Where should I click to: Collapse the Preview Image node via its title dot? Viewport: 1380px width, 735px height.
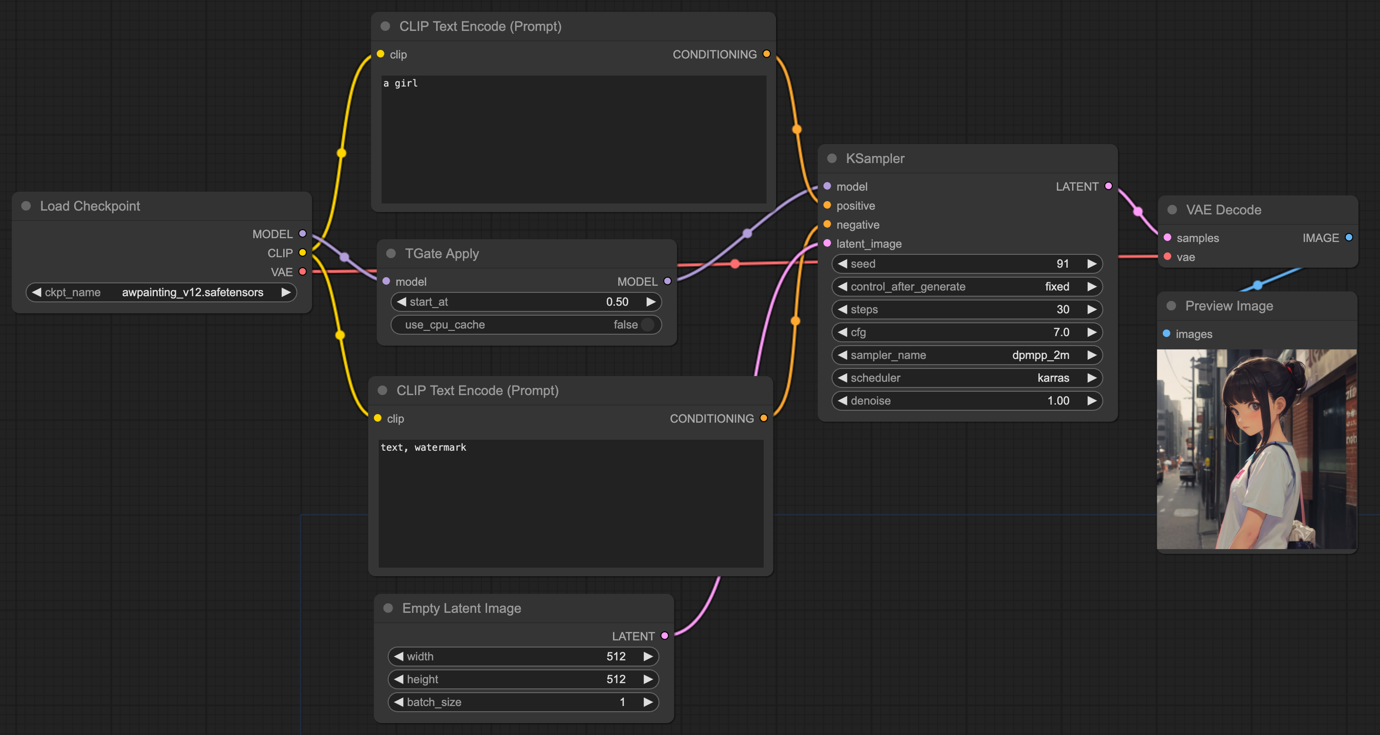tap(1171, 306)
